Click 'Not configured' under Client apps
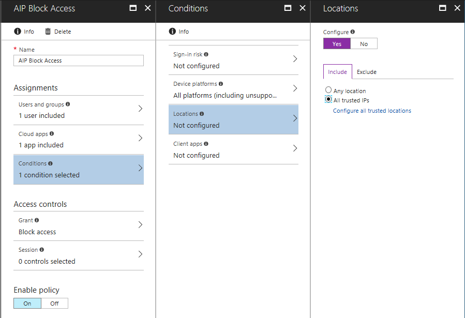The image size is (465, 318). [197, 155]
